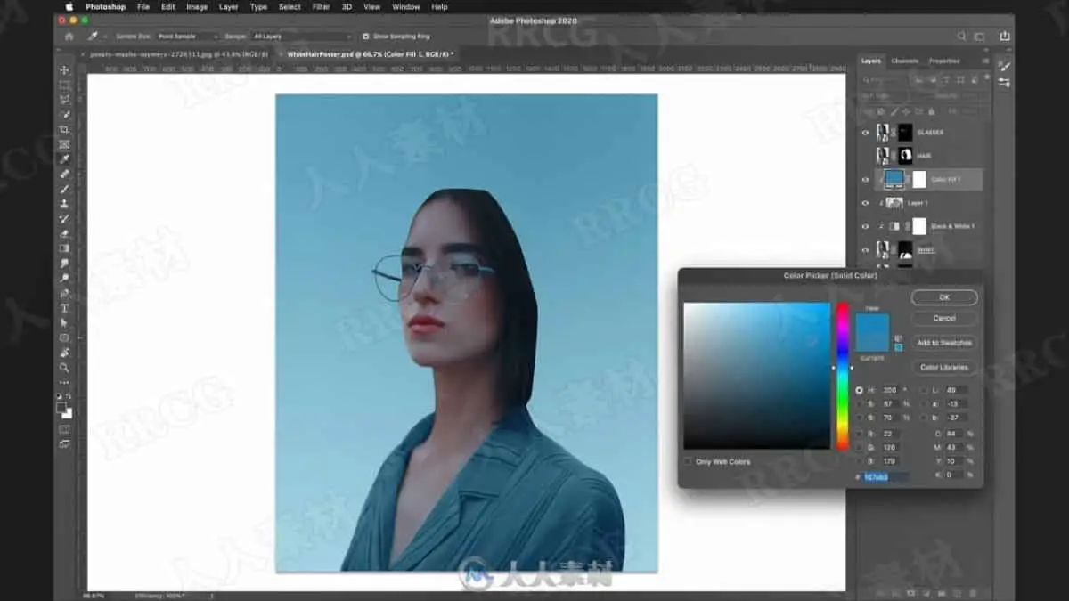Viewport: 1069px width, 601px height.
Task: Open the Brushes panel icon in dock
Action: (1004, 66)
